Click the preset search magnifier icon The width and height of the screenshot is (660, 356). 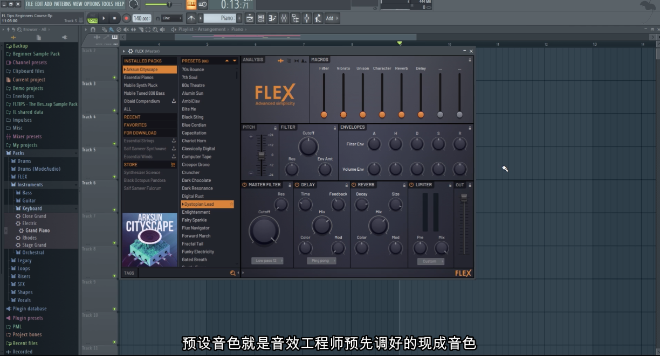tap(233, 273)
